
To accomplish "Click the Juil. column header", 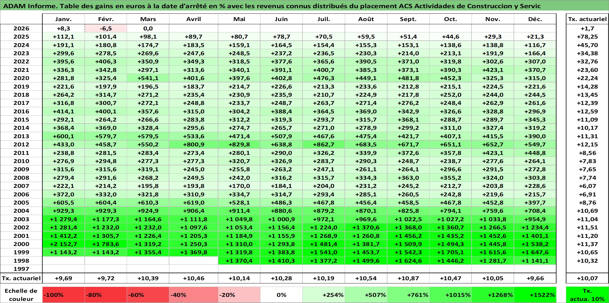I will click(x=324, y=19).
